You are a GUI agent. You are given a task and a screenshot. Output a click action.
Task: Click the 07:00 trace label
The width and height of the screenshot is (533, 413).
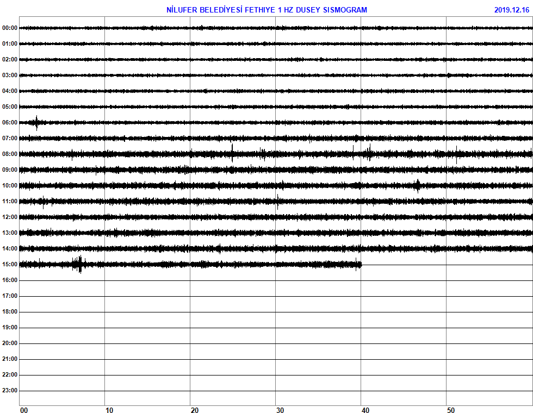[10, 138]
